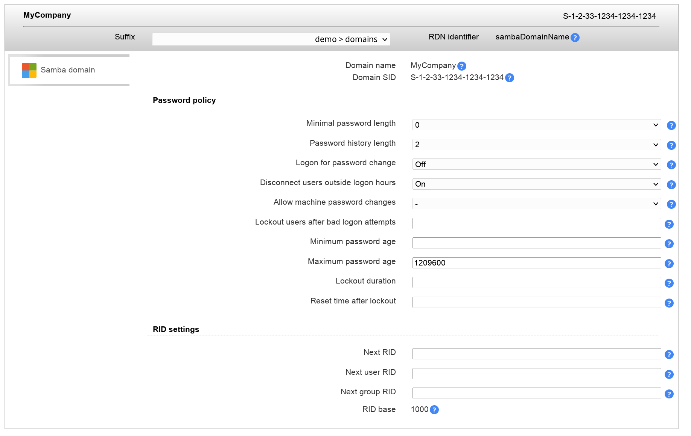The height and width of the screenshot is (436, 691).
Task: Focus the Reset time after lockout field
Action: pos(536,302)
